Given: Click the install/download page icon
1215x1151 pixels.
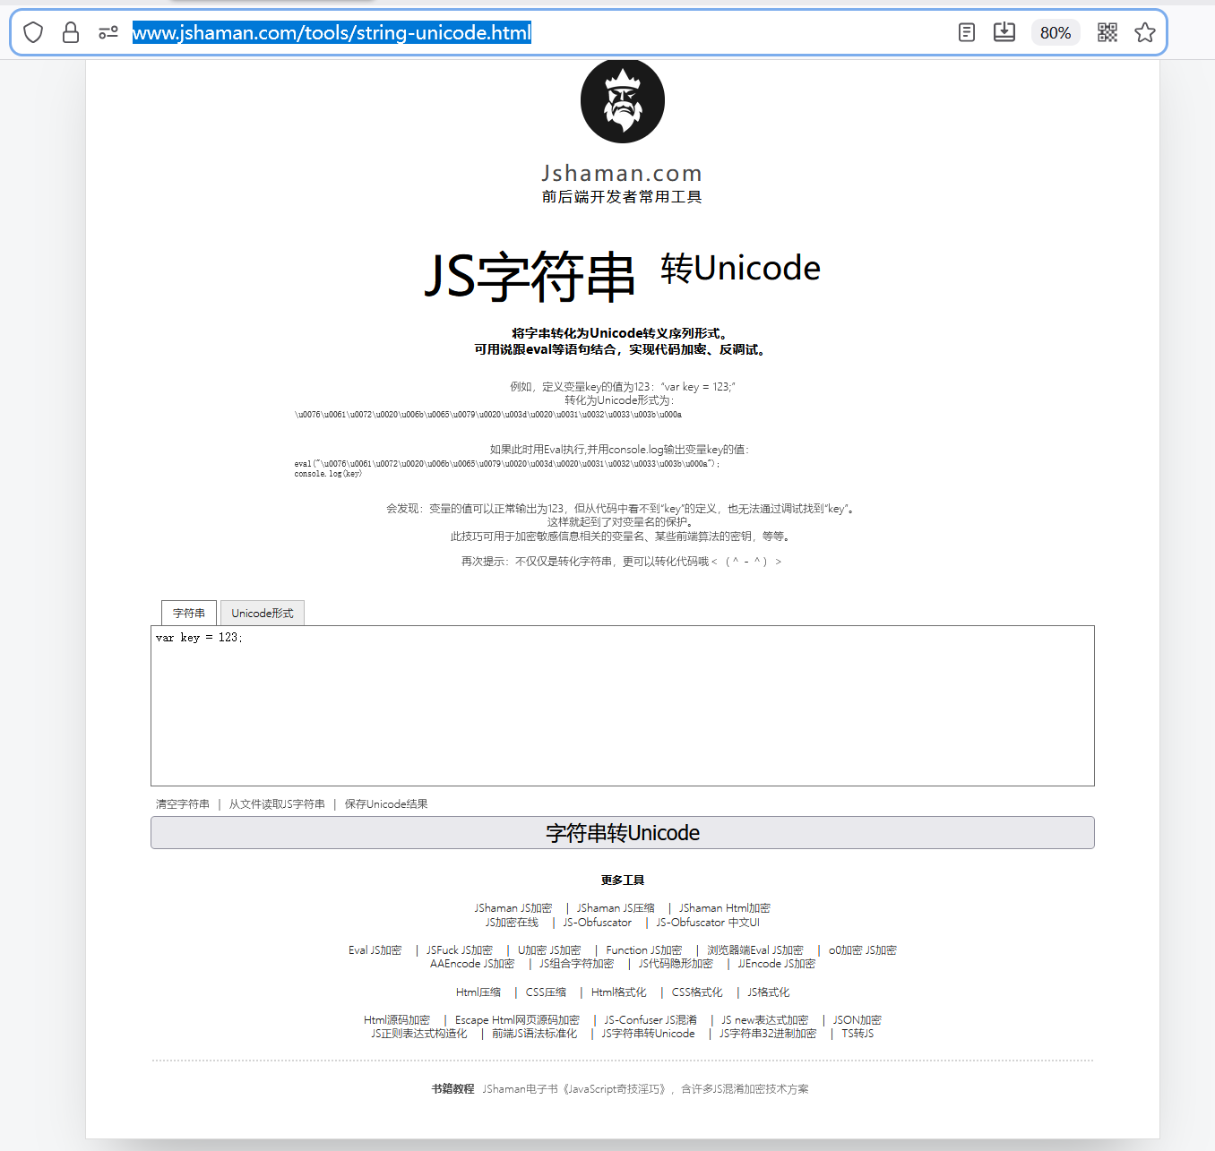Looking at the screenshot, I should coord(1004,32).
